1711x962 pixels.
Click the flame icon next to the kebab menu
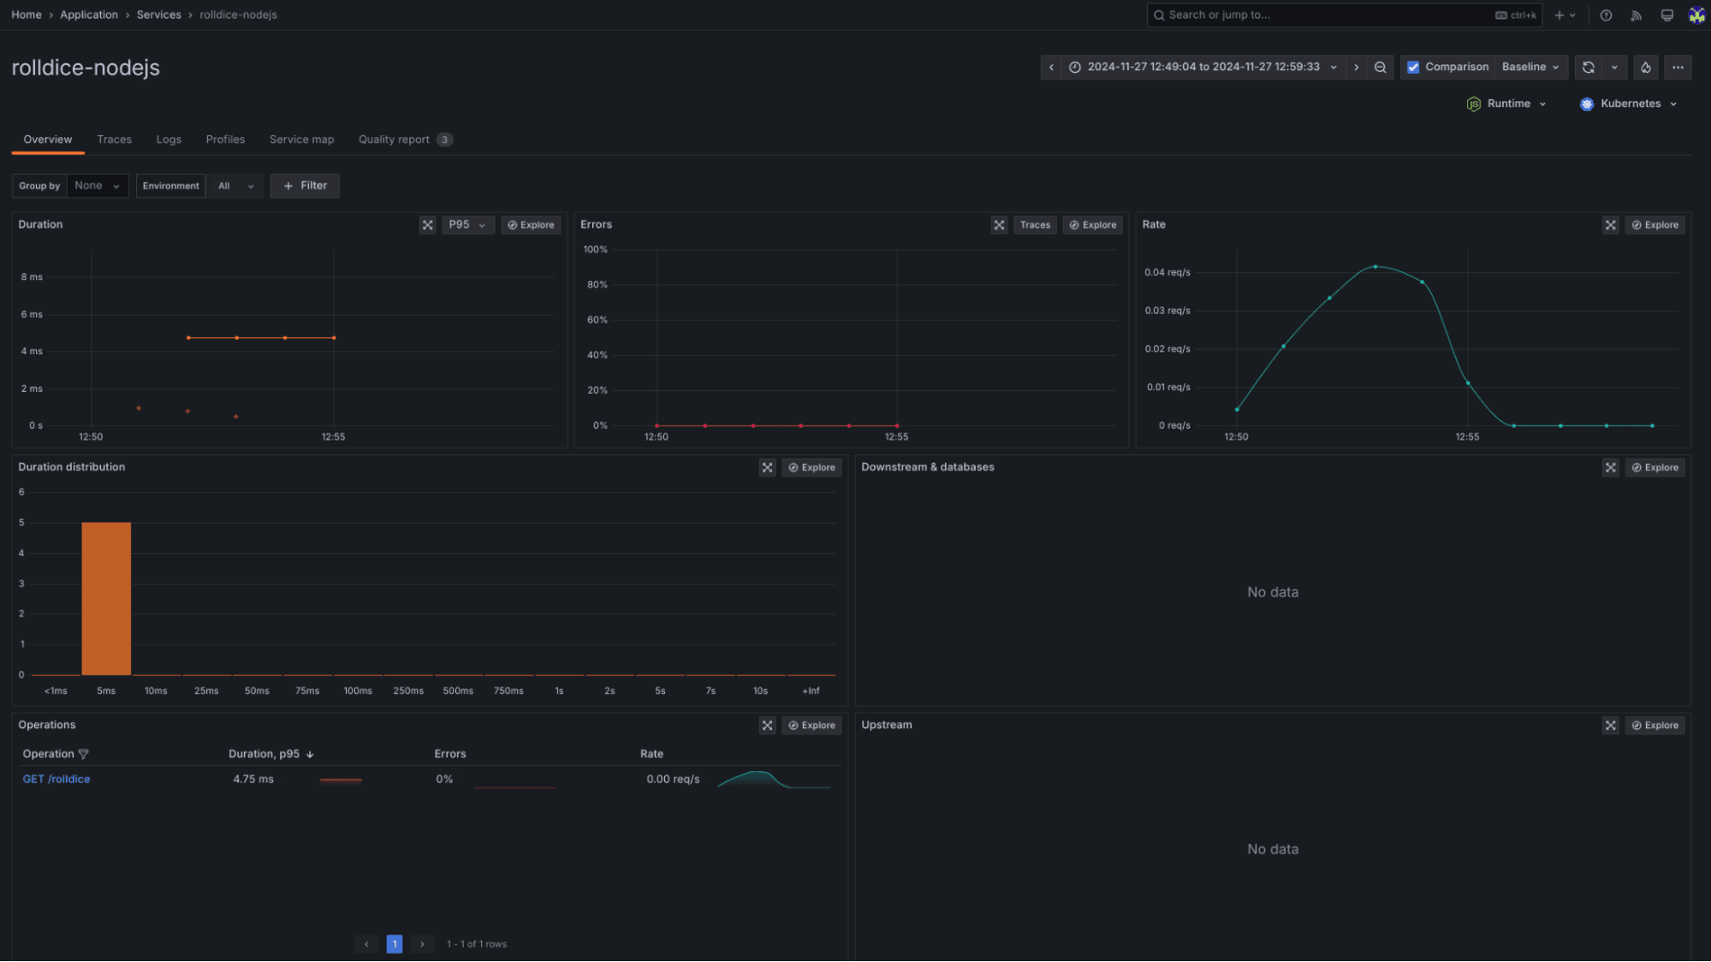(x=1646, y=67)
